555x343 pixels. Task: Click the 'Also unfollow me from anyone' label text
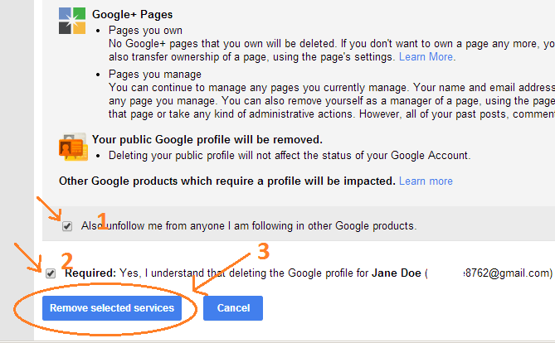[x=249, y=226]
